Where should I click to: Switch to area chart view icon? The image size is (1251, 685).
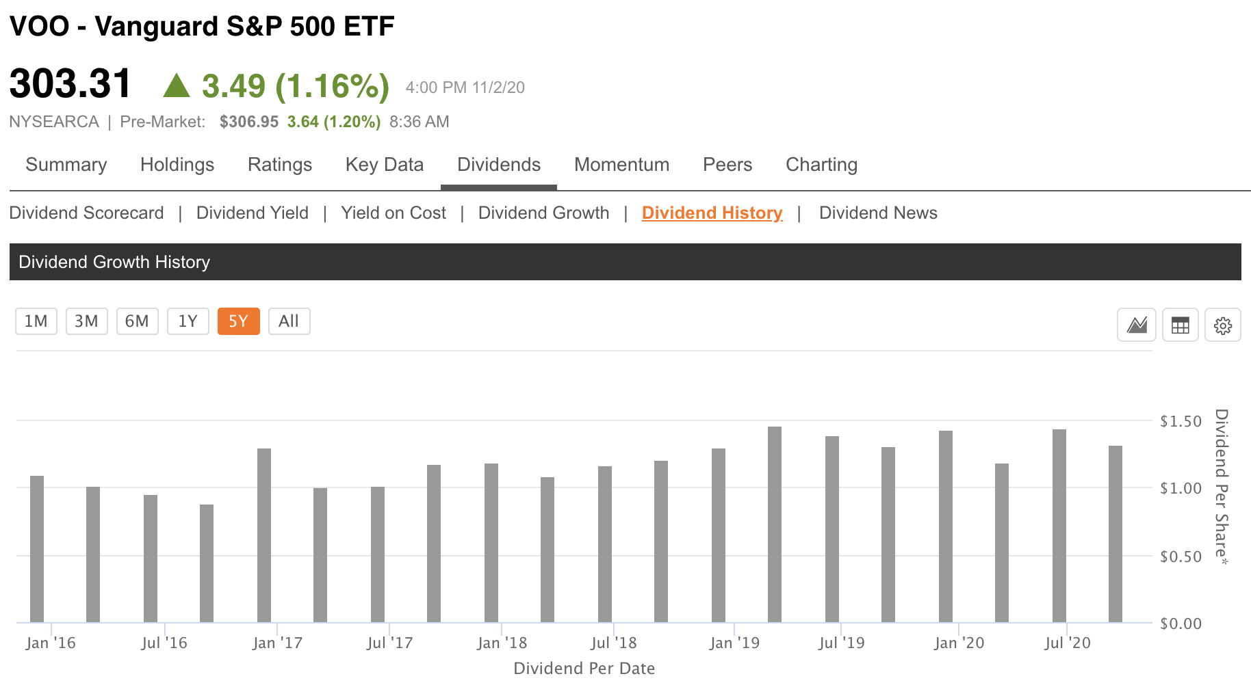click(1137, 325)
